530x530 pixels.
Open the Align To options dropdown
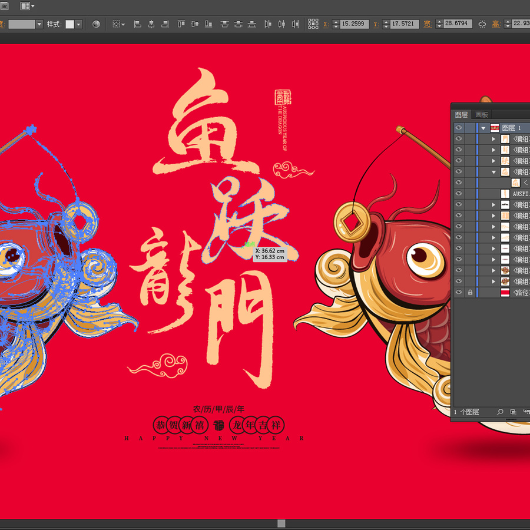tap(118, 24)
